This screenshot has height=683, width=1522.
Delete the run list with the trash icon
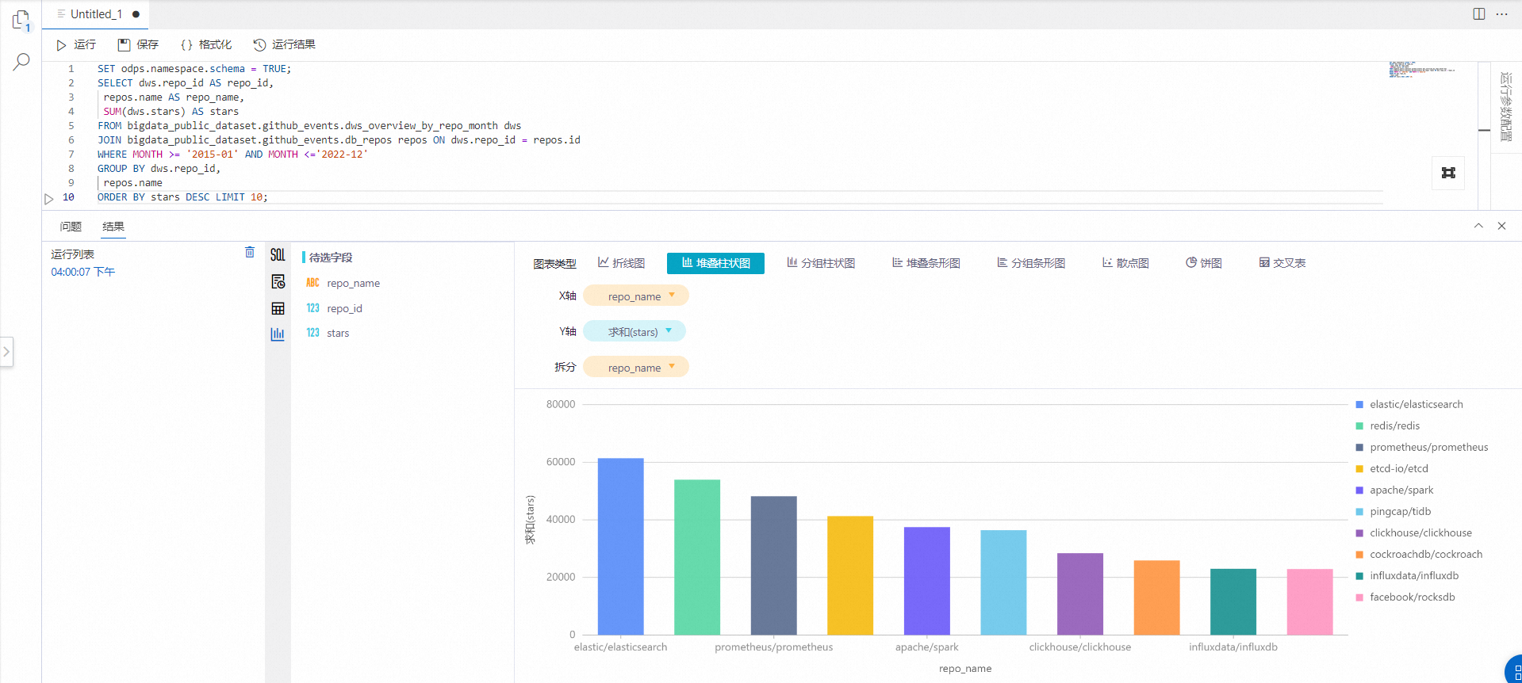click(250, 252)
